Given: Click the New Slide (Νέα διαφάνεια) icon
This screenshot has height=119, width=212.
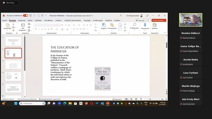Looking at the screenshot, I should pyautogui.click(x=23, y=25).
